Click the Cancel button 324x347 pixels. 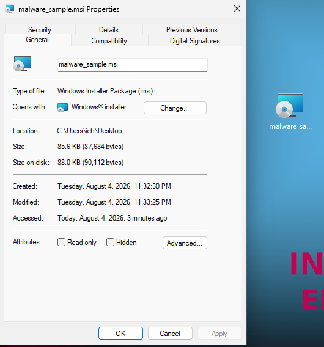point(170,334)
